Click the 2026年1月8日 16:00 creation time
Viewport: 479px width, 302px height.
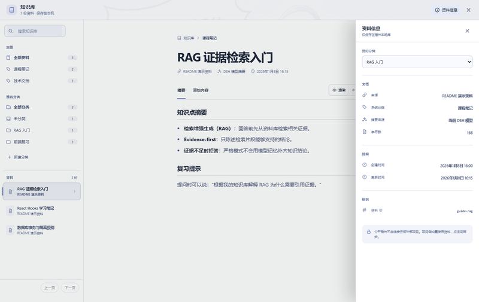[x=456, y=166]
